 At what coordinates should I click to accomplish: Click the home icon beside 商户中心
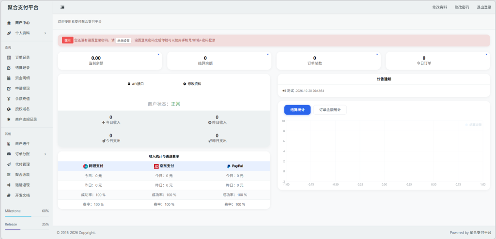[9, 23]
